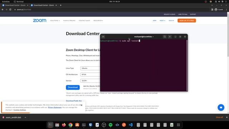Screen dimensions: 229x129
Task: Launch Spotify from the dock
Action: point(111,125)
